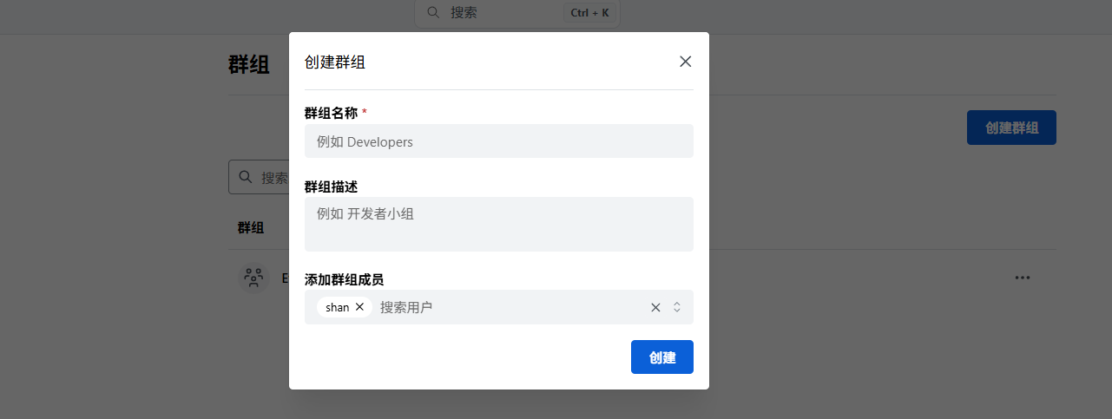Click the magnifier icon in the top search bar

[433, 13]
